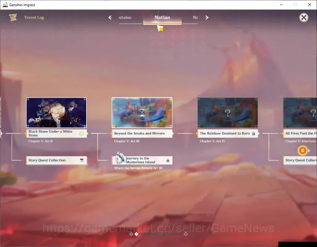Jump to timeline end marker
317x247 pixels.
(186, 234)
